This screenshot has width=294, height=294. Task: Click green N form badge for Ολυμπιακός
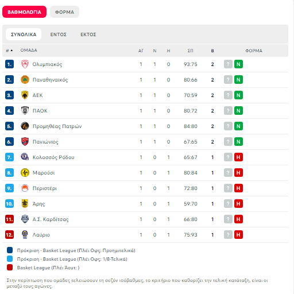tap(238, 64)
